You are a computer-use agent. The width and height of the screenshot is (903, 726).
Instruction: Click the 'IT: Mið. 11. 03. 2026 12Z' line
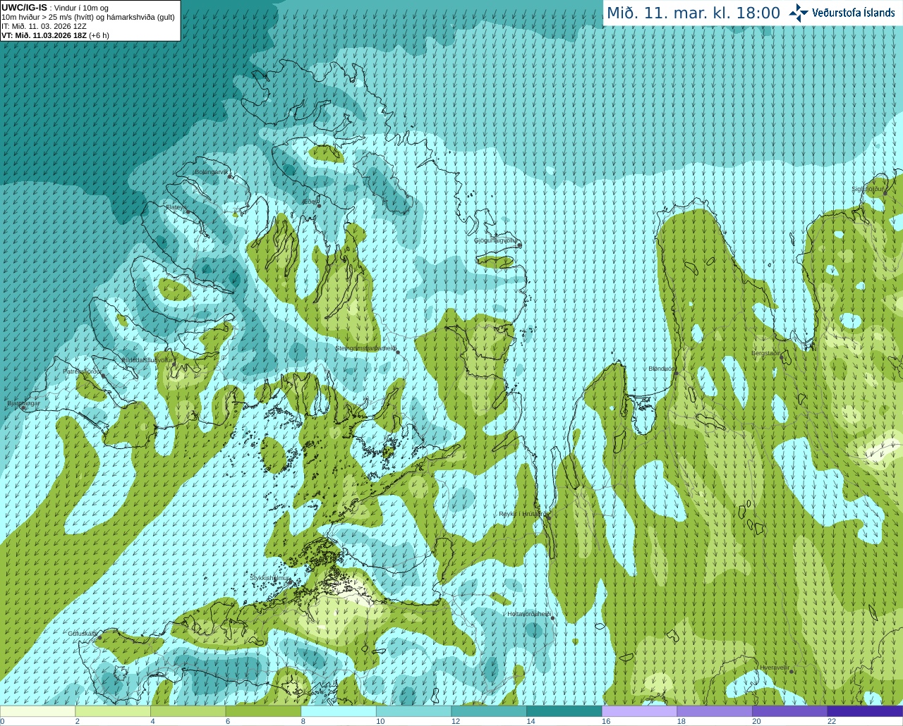pyautogui.click(x=44, y=26)
